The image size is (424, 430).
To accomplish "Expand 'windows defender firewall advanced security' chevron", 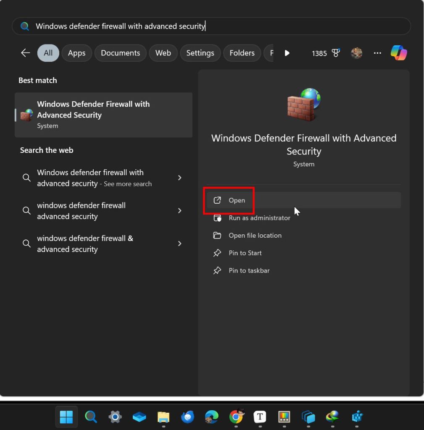I will (x=179, y=211).
